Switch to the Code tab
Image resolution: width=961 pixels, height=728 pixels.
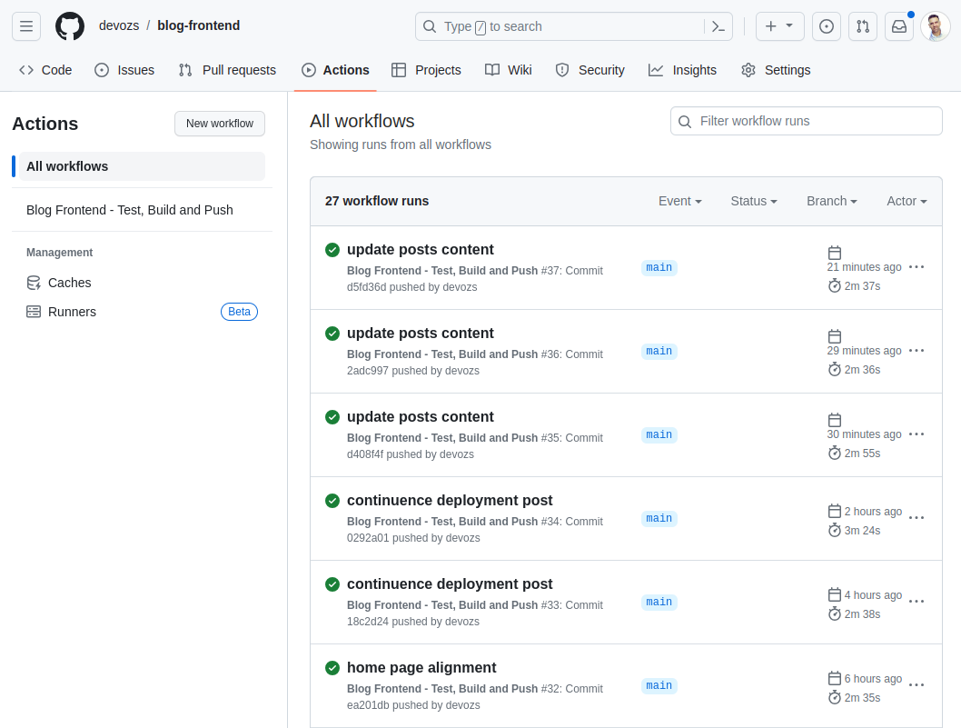pyautogui.click(x=46, y=70)
